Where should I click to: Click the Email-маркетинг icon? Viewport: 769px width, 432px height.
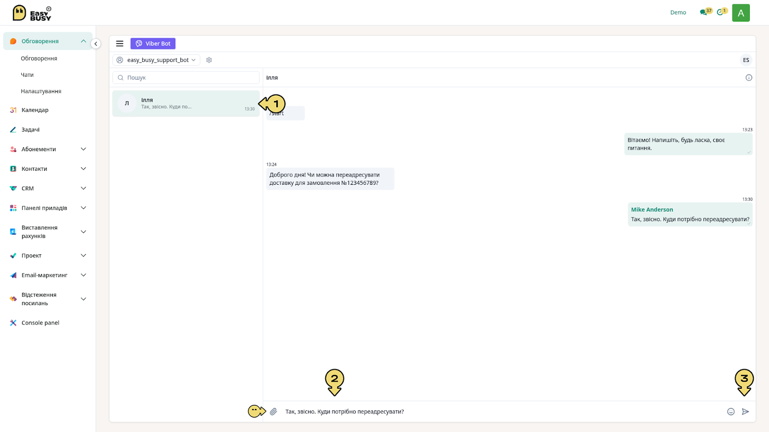click(x=13, y=276)
